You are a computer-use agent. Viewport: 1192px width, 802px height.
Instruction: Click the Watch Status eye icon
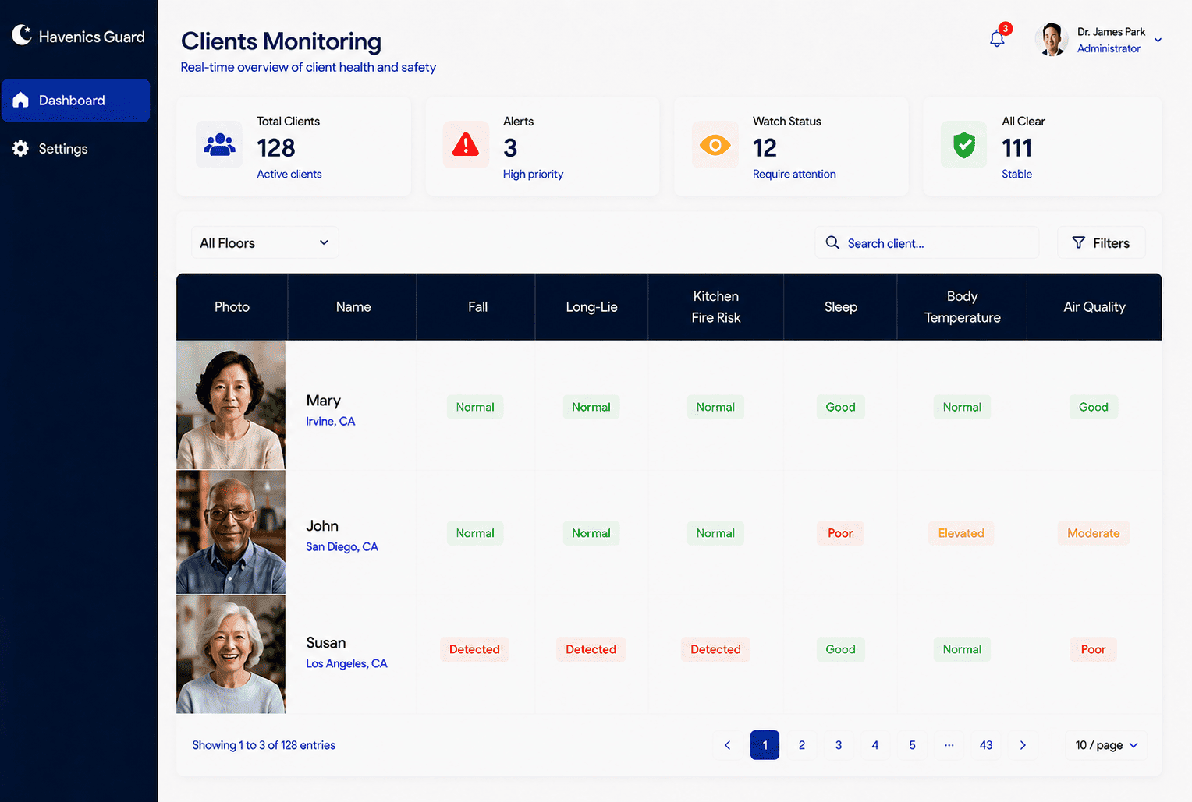tap(715, 145)
